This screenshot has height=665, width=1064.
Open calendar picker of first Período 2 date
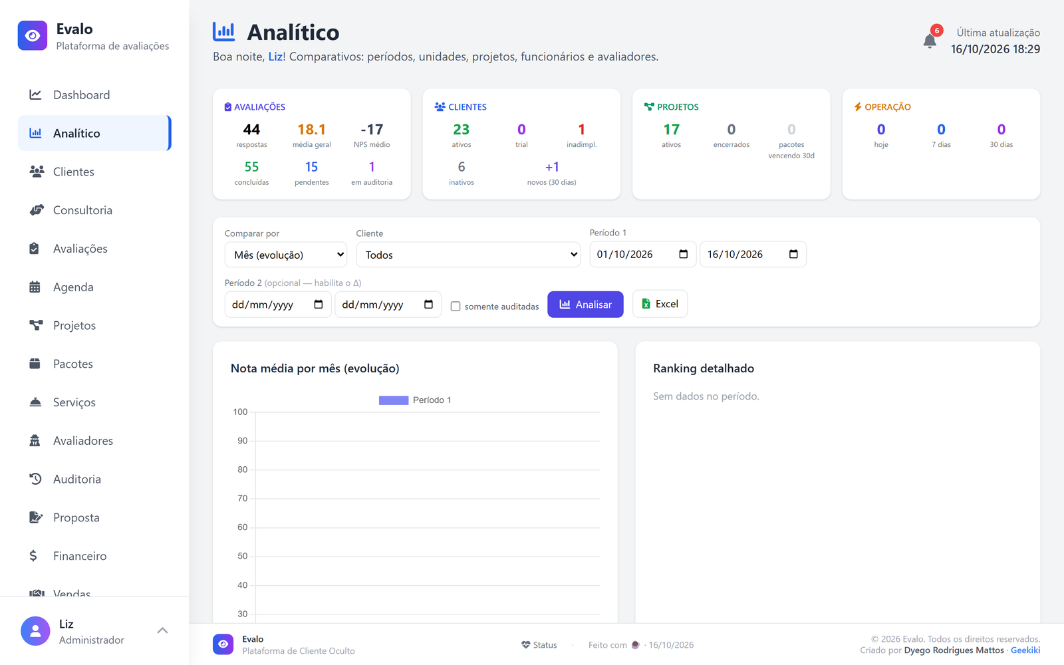319,305
